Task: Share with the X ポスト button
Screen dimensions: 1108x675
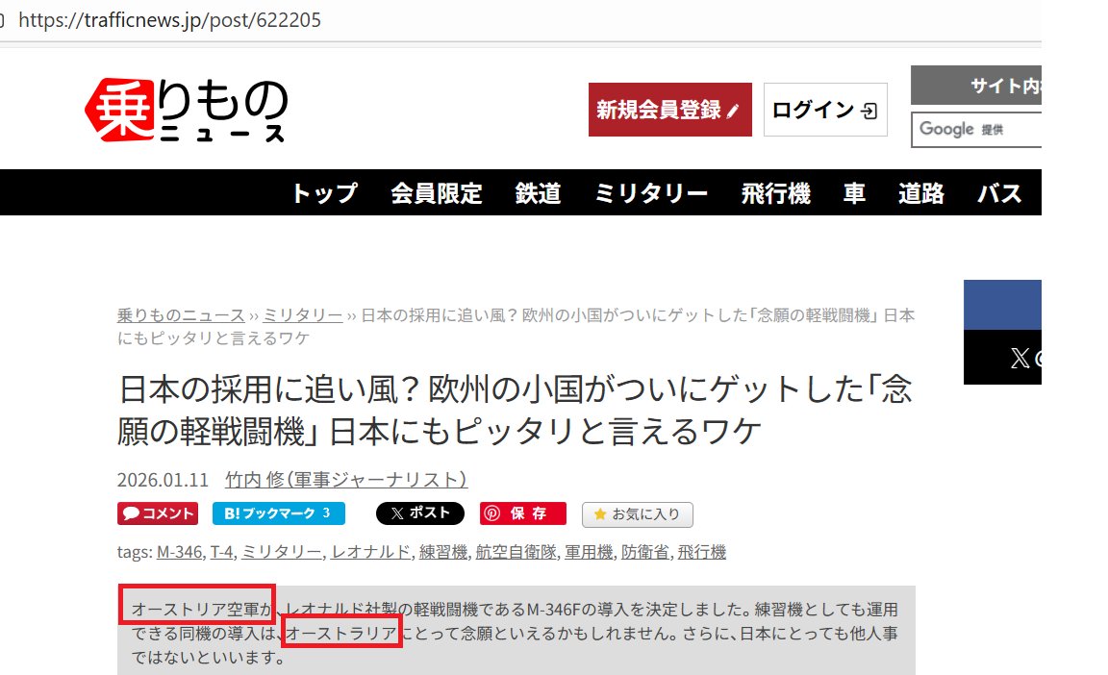Action: [x=419, y=513]
